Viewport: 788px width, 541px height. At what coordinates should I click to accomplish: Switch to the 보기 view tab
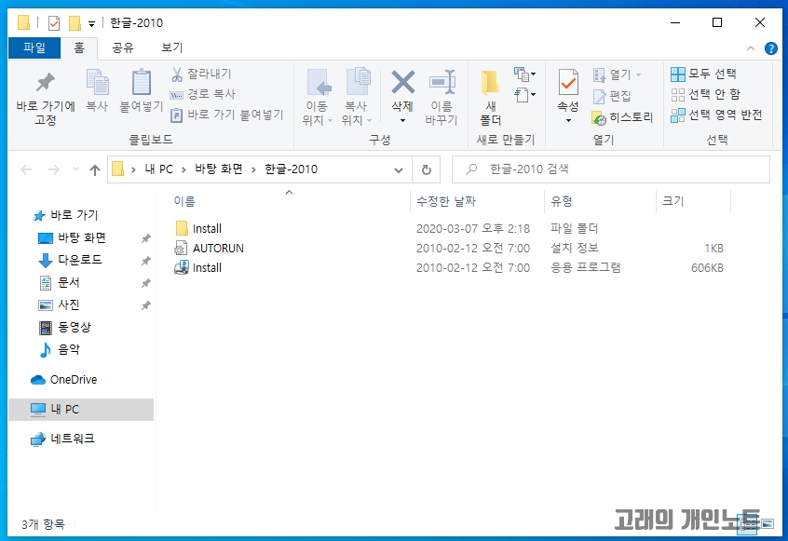pyautogui.click(x=172, y=47)
